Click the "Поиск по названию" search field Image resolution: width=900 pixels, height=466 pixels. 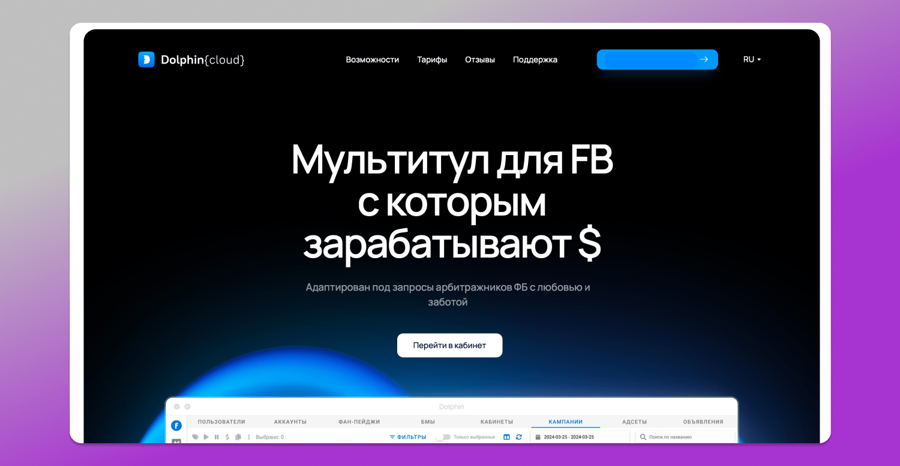[685, 437]
